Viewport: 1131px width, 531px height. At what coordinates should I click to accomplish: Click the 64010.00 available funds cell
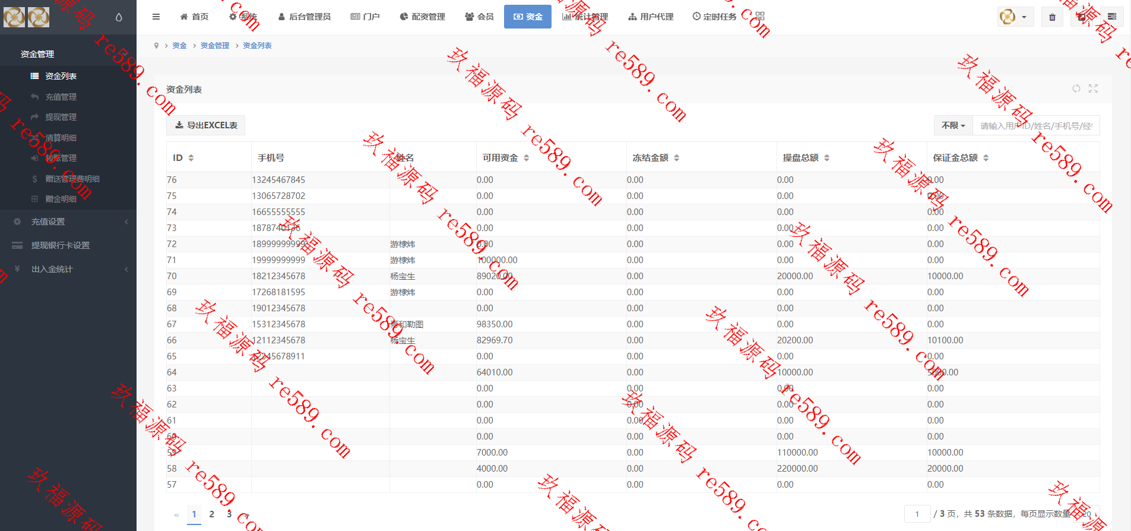pyautogui.click(x=495, y=372)
